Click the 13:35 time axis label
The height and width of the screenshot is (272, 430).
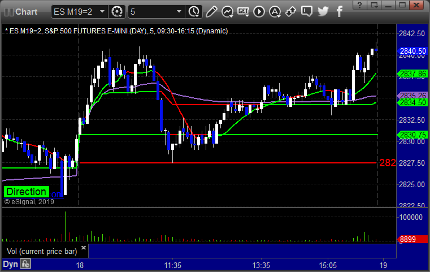pyautogui.click(x=261, y=265)
